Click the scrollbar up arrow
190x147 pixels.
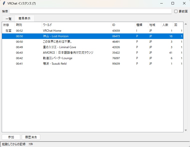[x=186, y=24]
